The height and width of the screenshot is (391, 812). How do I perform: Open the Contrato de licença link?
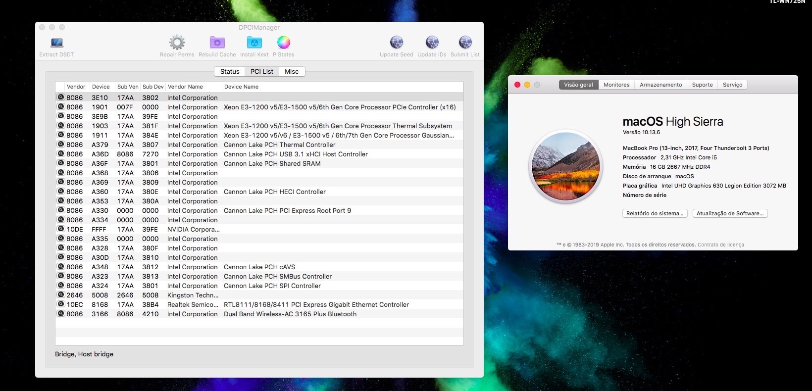tap(720, 245)
